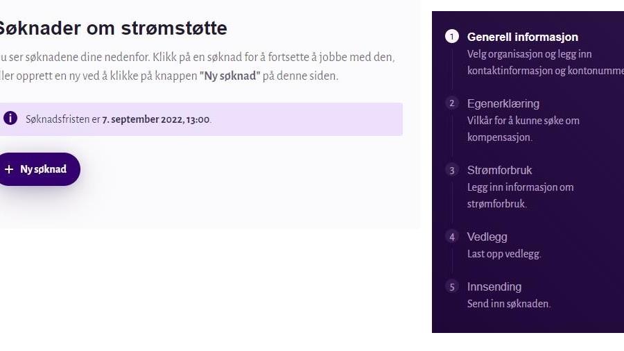Click the Send inn søknaden description
Screen dimensions: 624x351
[x=509, y=304]
